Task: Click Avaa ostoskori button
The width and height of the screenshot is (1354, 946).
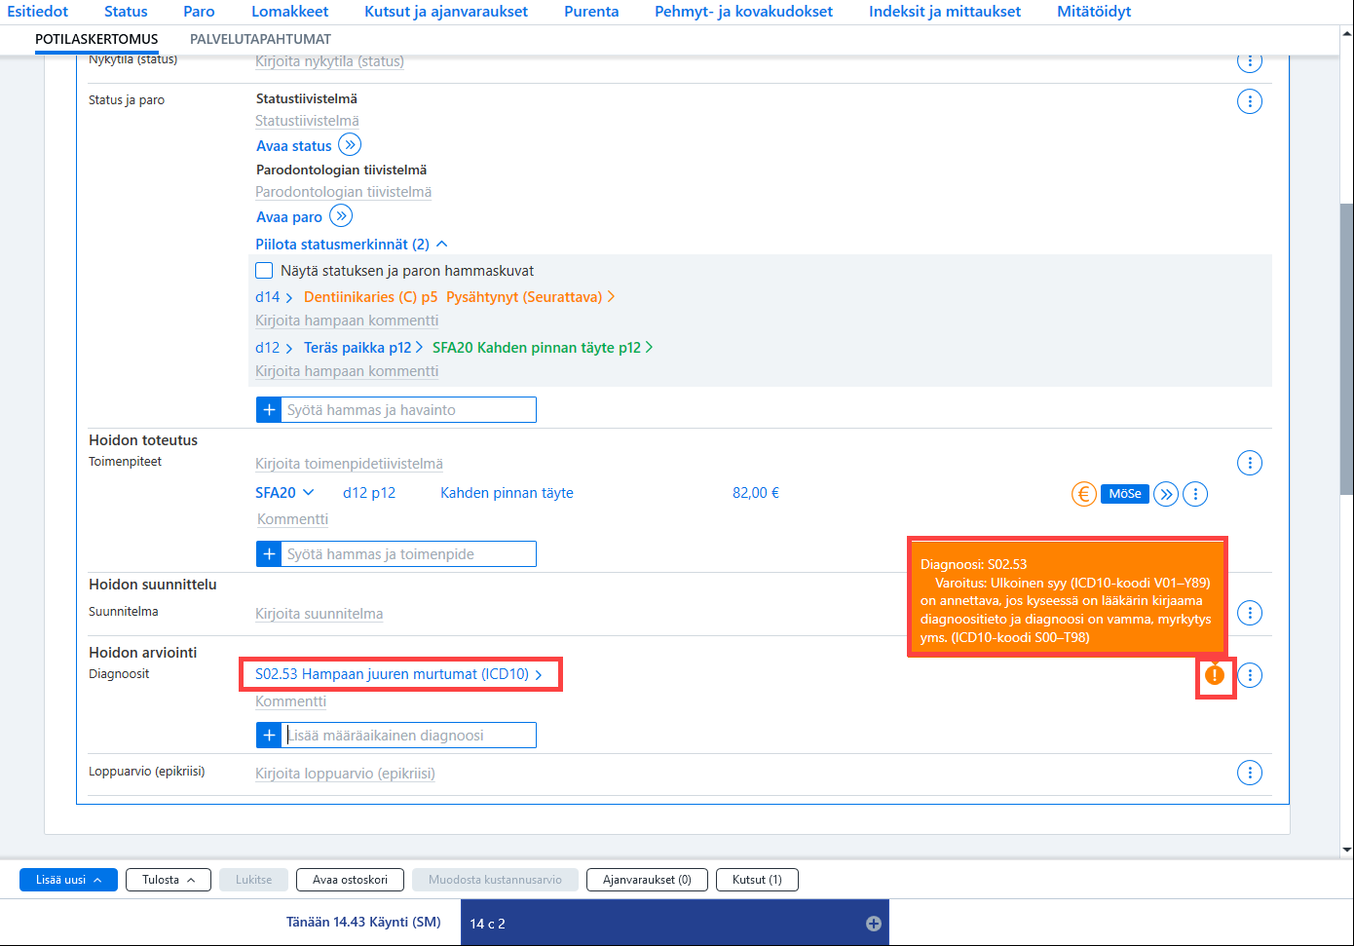Action: click(x=350, y=880)
